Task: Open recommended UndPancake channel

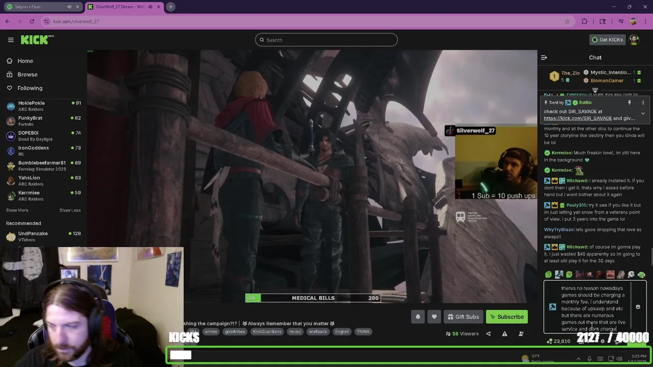Action: click(x=43, y=237)
